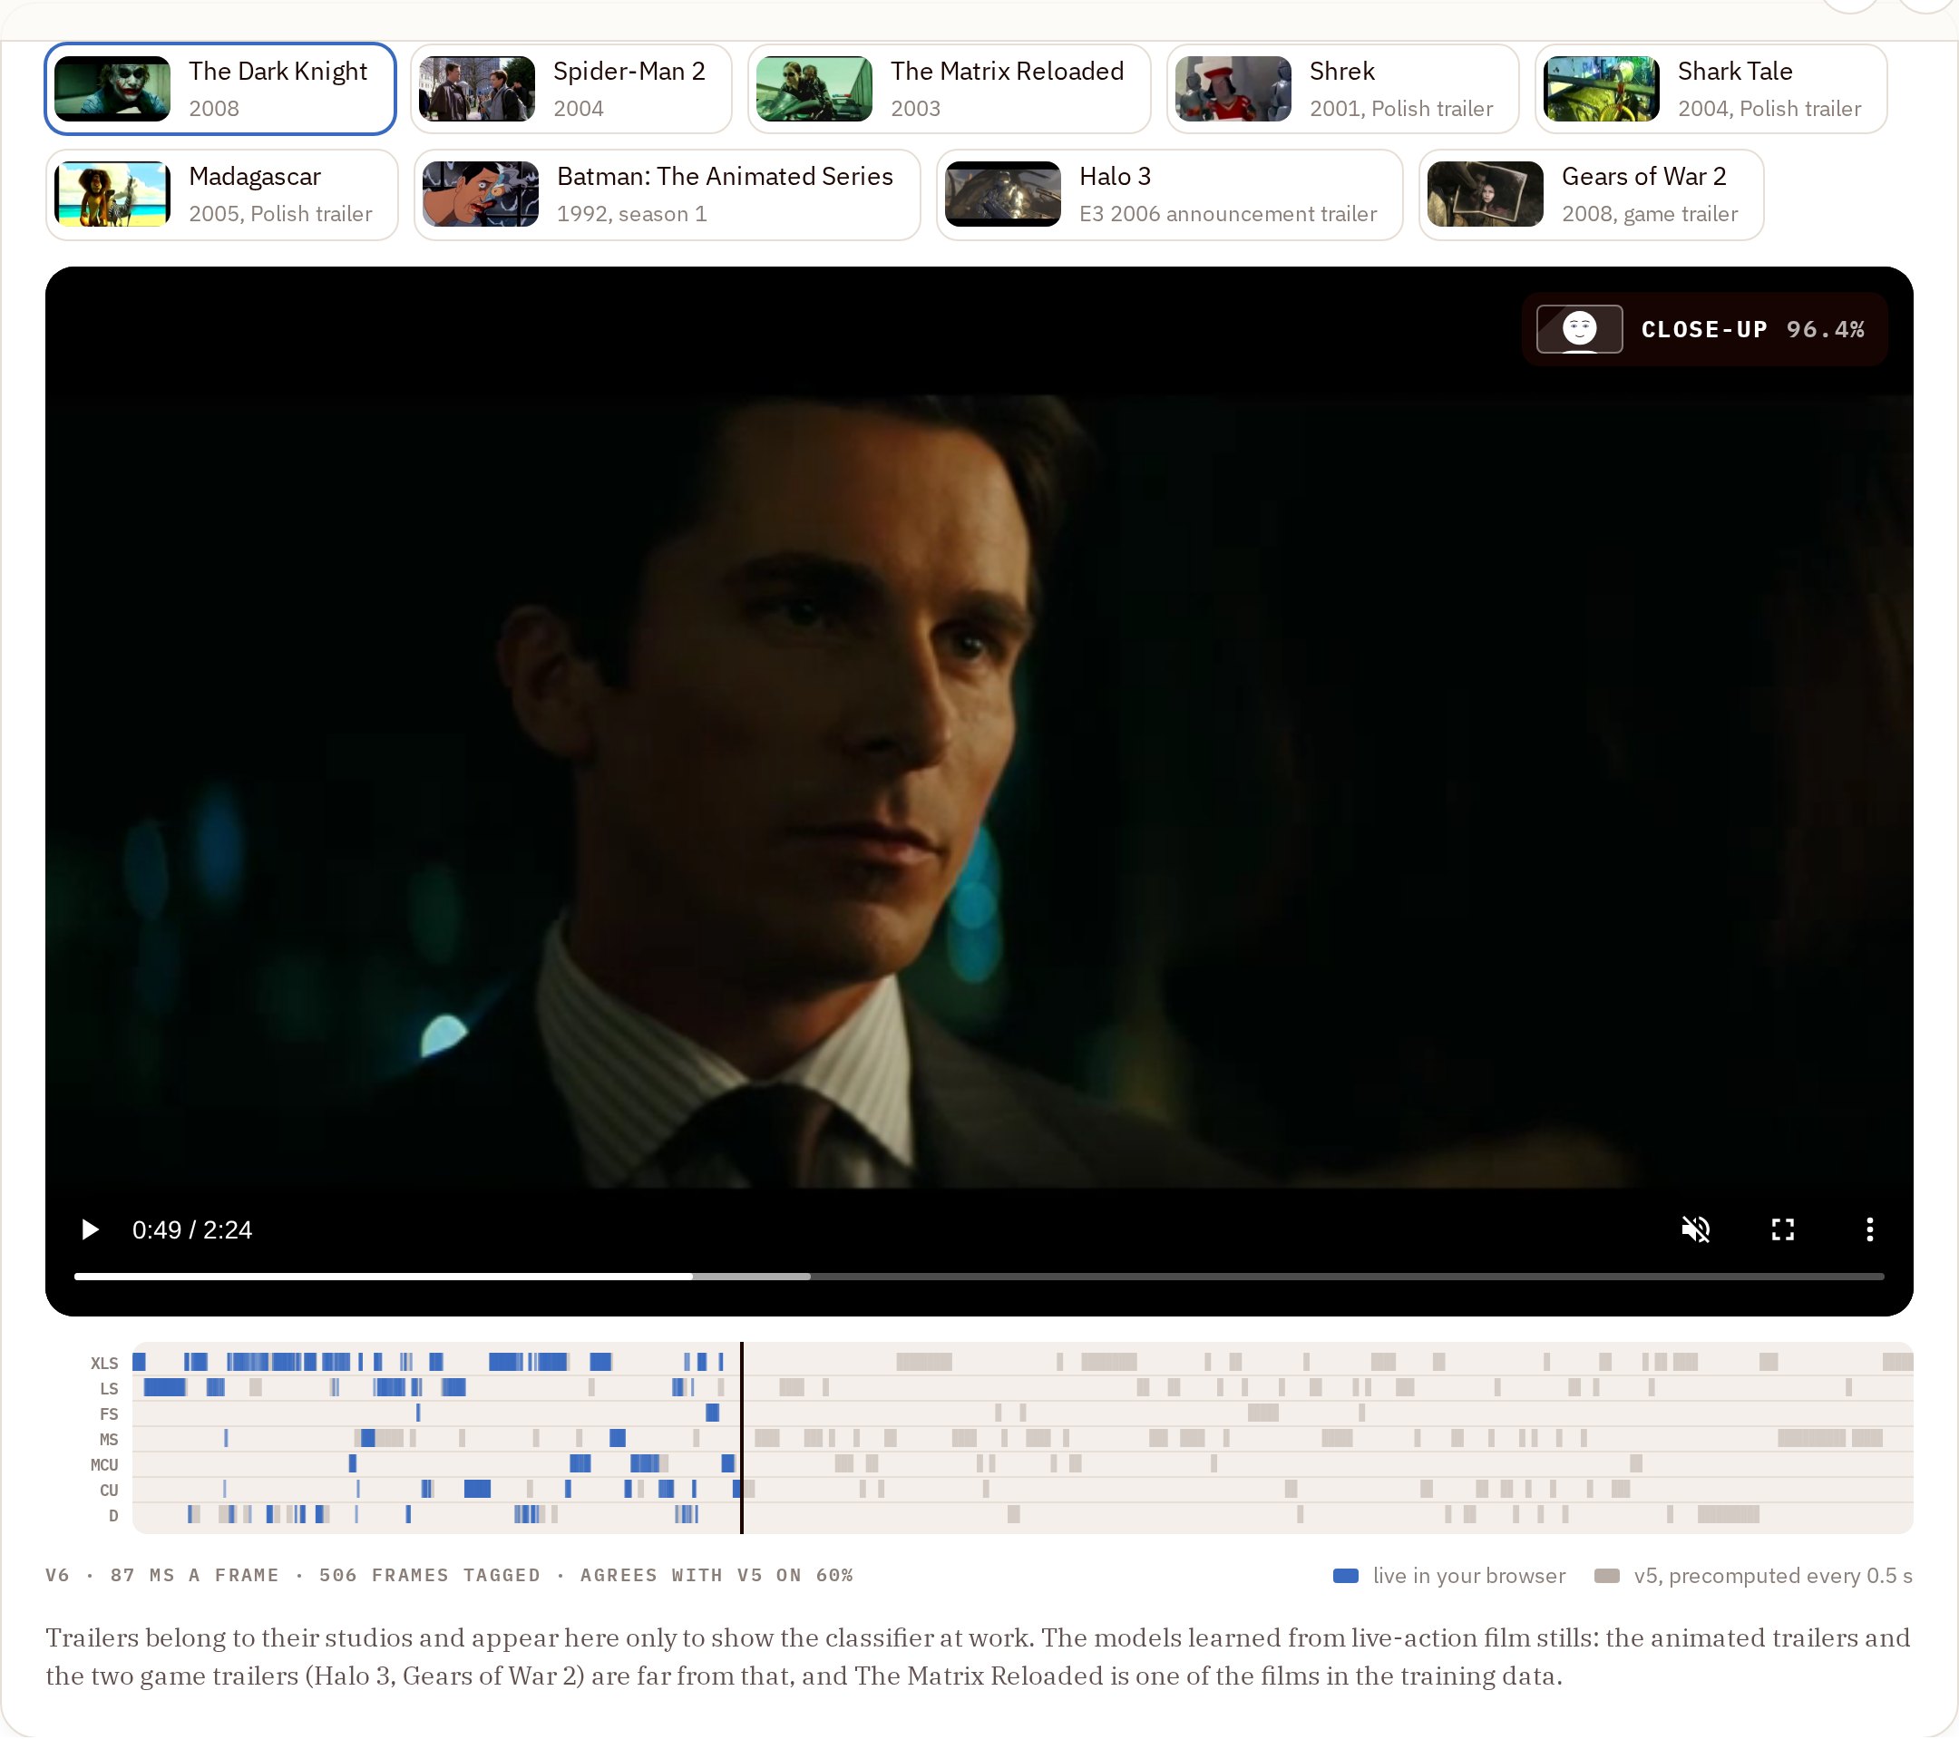The width and height of the screenshot is (1959, 1739).
Task: Click the D timeline row label
Action: pos(114,1517)
